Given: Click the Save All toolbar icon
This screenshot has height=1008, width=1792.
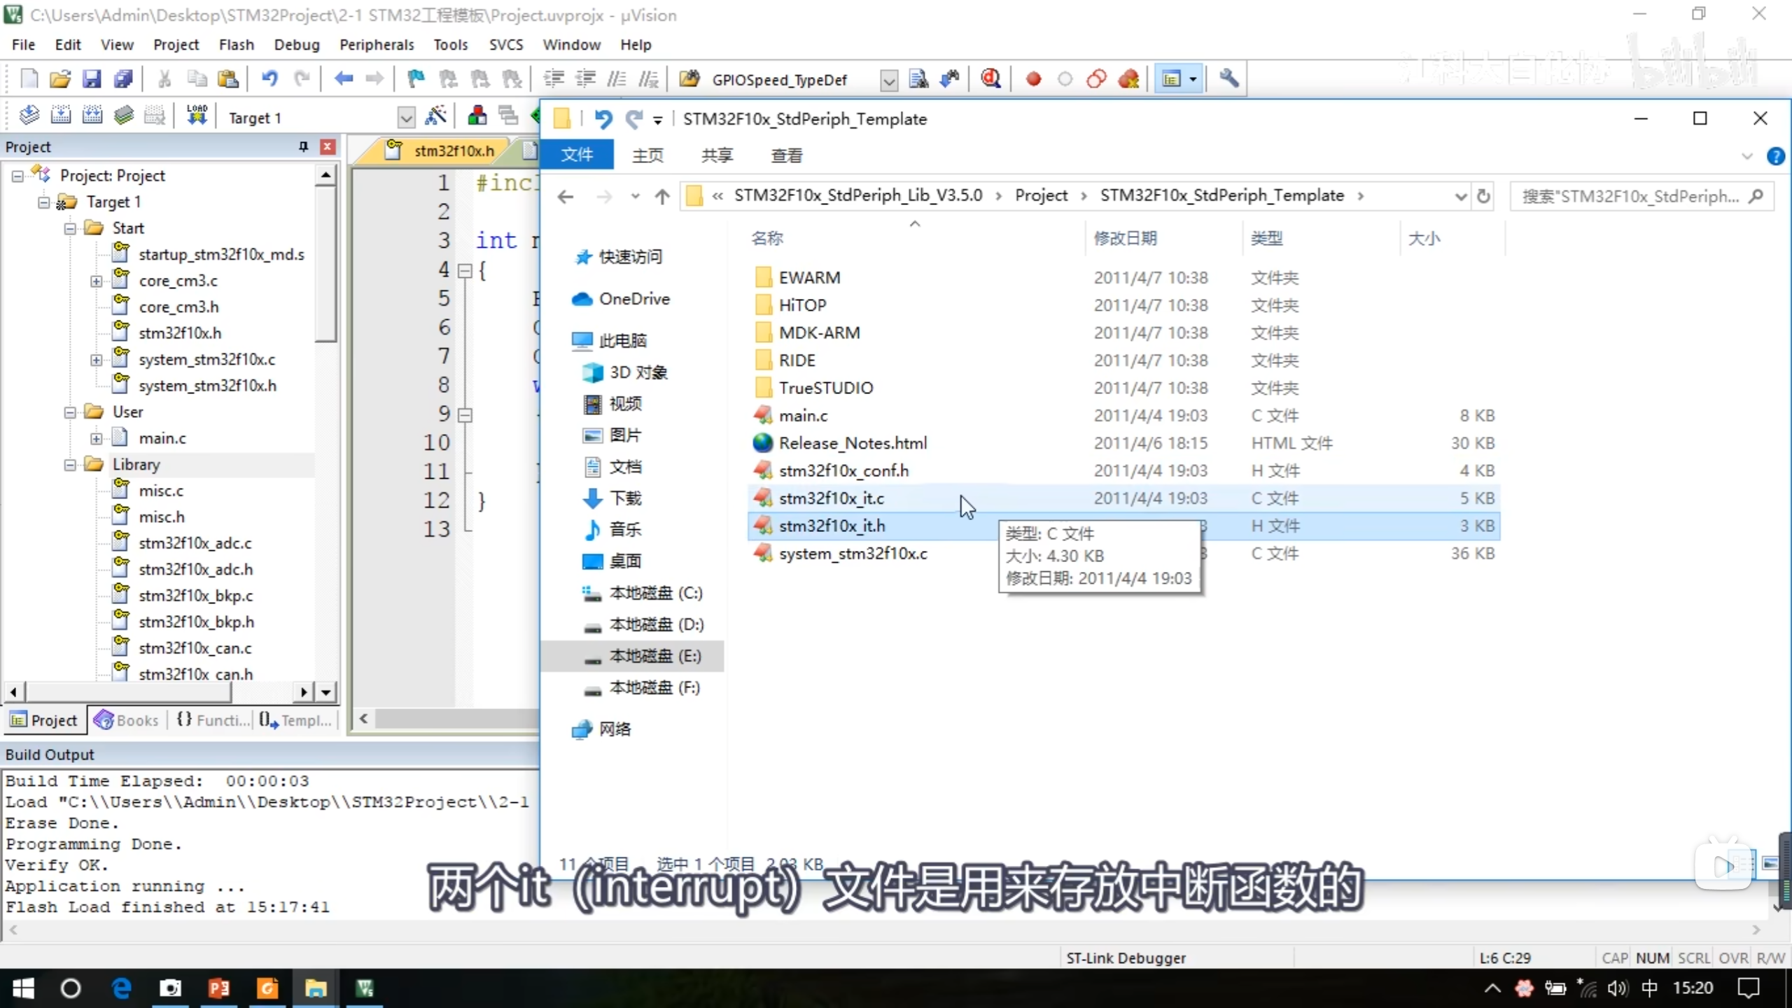Looking at the screenshot, I should point(124,79).
